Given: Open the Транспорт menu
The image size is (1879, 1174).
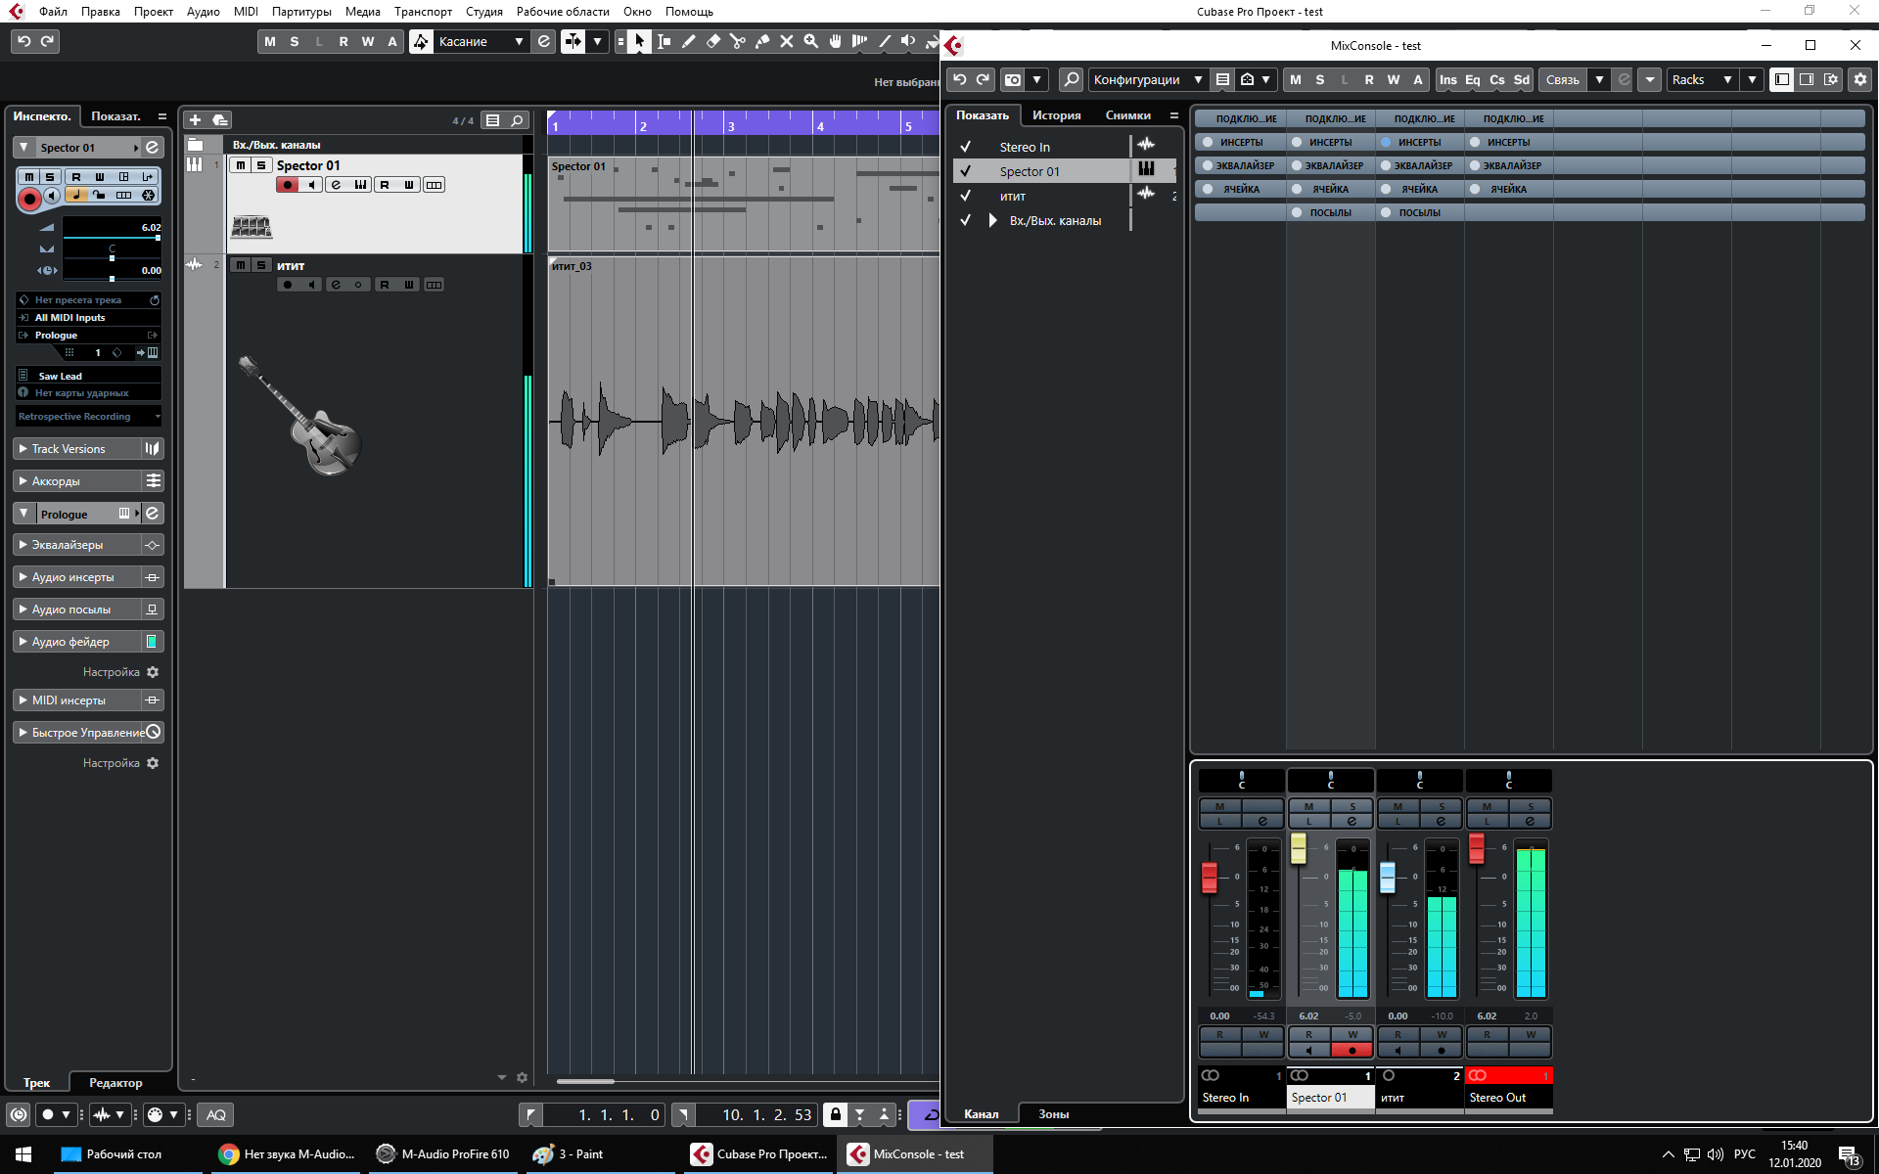Looking at the screenshot, I should [423, 12].
